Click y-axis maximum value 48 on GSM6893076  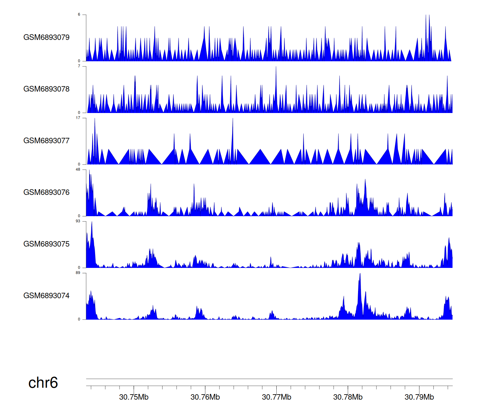(x=78, y=170)
